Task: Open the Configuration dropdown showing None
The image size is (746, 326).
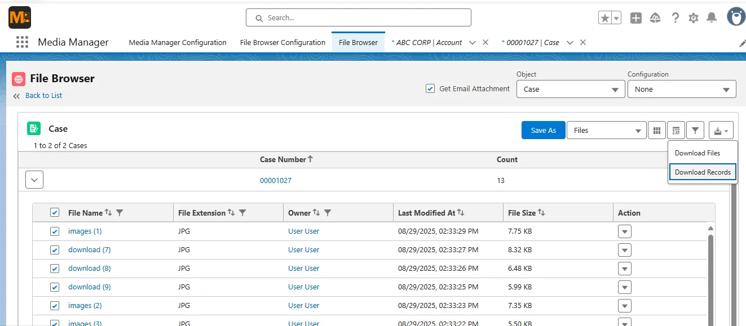Action: point(682,89)
